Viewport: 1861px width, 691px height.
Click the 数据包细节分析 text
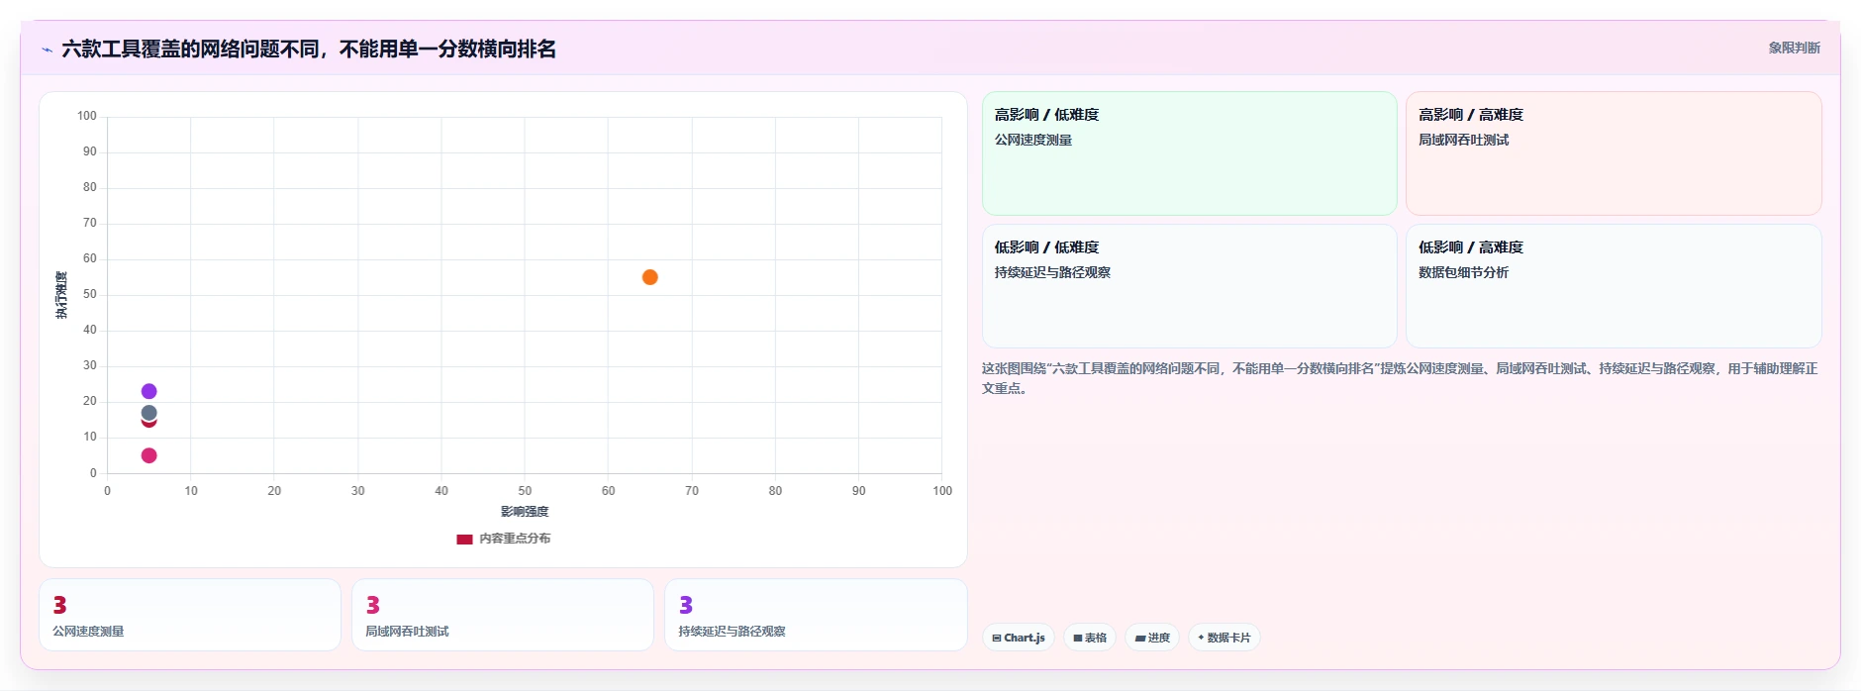tap(1464, 273)
